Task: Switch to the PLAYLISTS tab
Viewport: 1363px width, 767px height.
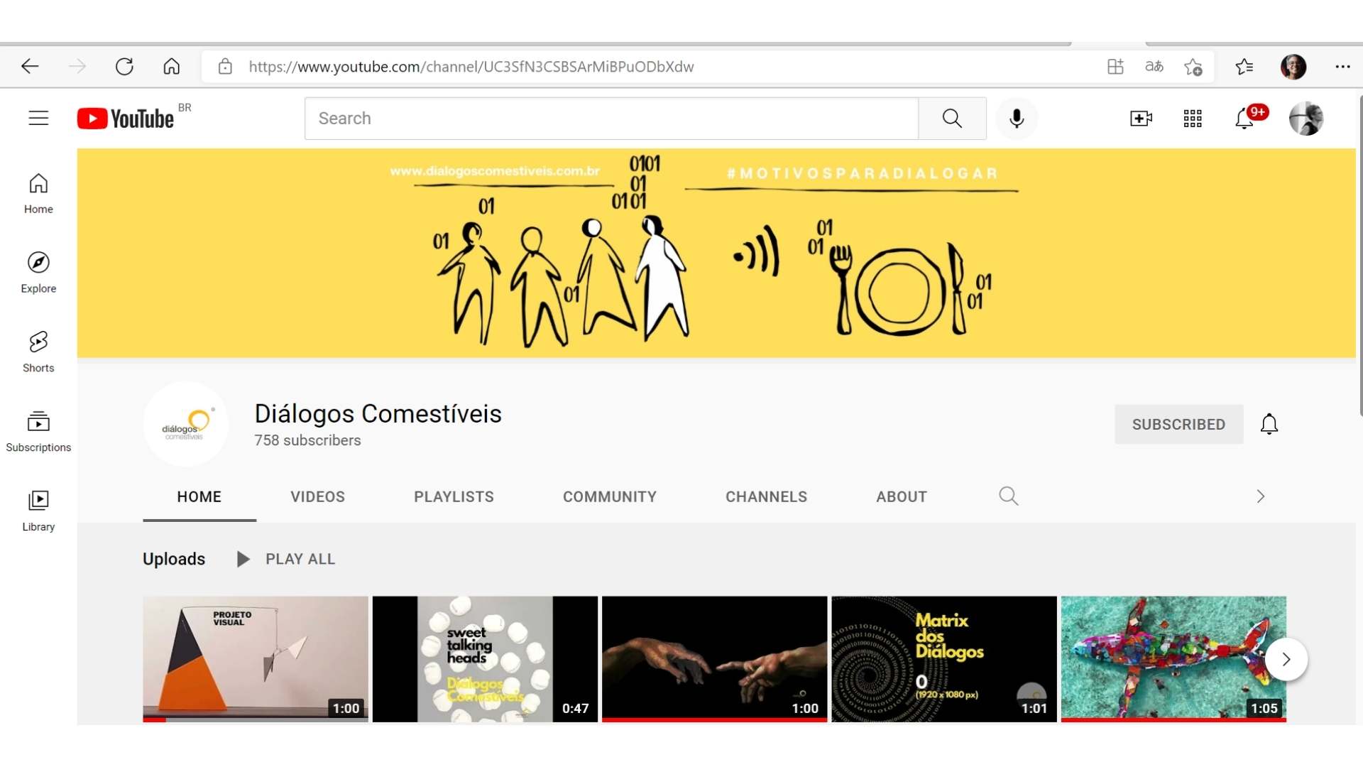Action: coord(454,497)
